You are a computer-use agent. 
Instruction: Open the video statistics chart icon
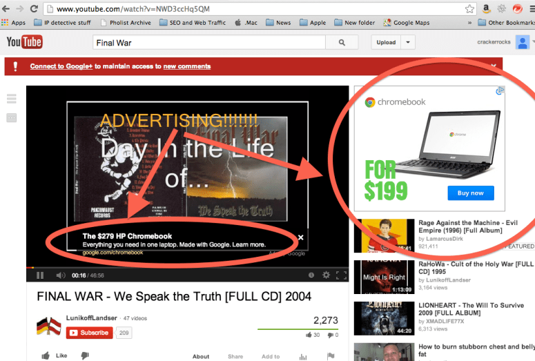[x=302, y=356]
